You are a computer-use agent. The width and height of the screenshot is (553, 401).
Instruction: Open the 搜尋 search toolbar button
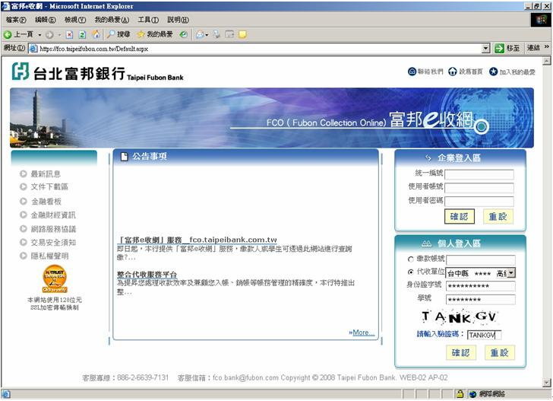pyautogui.click(x=118, y=34)
